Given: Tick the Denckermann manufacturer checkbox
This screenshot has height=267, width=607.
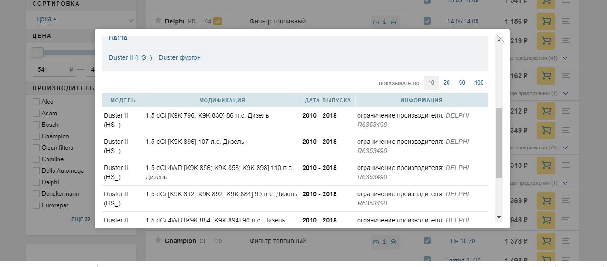Looking at the screenshot, I should (x=36, y=193).
